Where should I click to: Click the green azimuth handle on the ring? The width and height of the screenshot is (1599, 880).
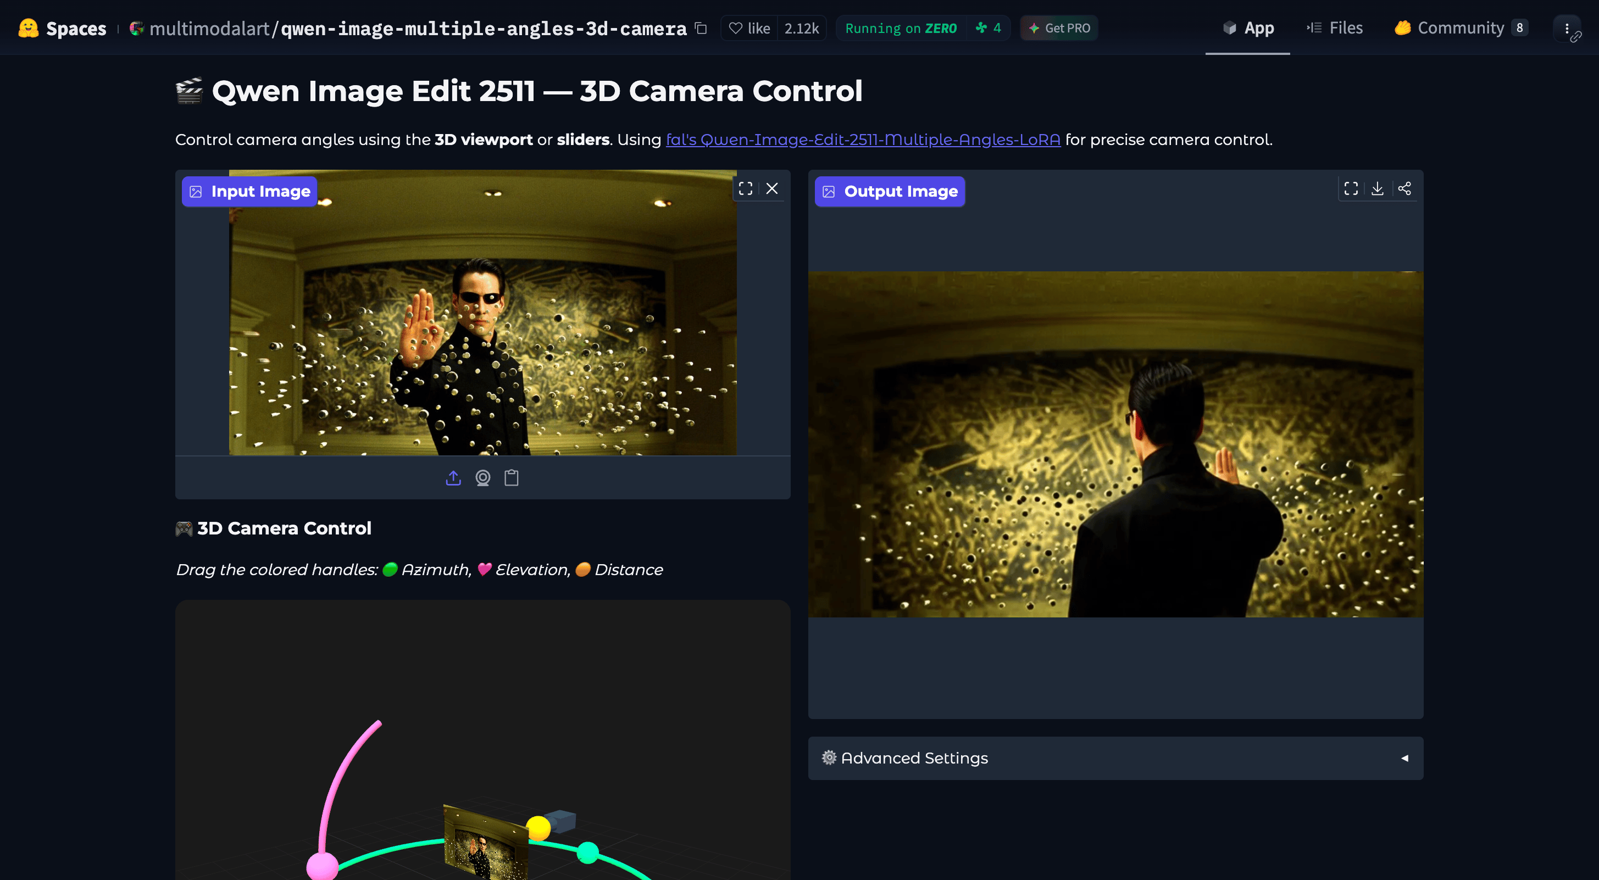pyautogui.click(x=587, y=852)
